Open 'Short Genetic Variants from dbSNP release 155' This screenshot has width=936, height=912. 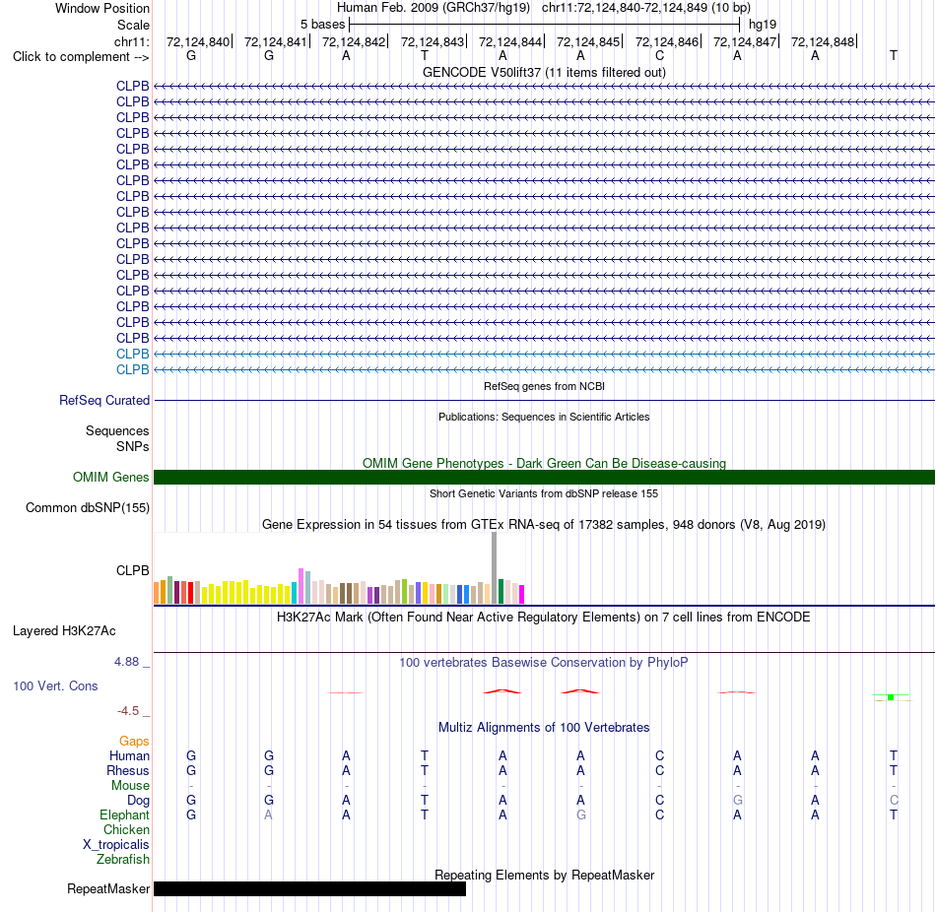click(x=544, y=493)
